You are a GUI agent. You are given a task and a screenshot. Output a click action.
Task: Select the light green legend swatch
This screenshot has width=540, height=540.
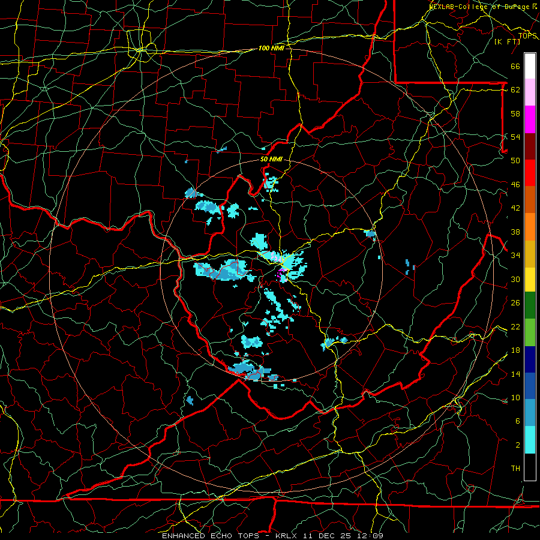(x=530, y=332)
